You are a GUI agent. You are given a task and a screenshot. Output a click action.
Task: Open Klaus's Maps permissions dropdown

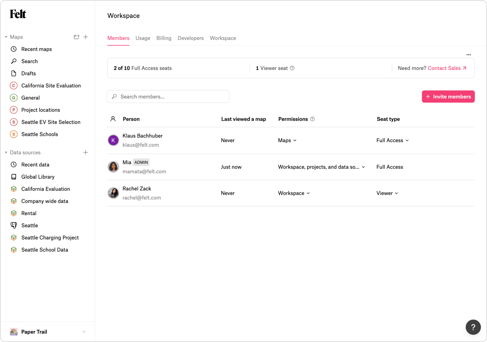(287, 140)
